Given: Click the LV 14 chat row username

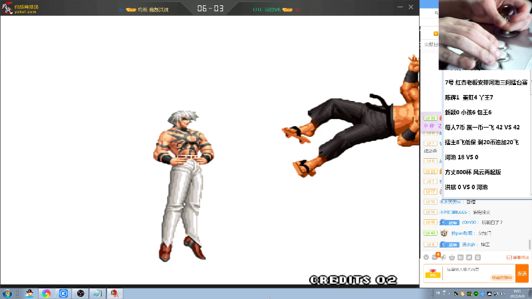Looking at the screenshot, I should 454,212.
